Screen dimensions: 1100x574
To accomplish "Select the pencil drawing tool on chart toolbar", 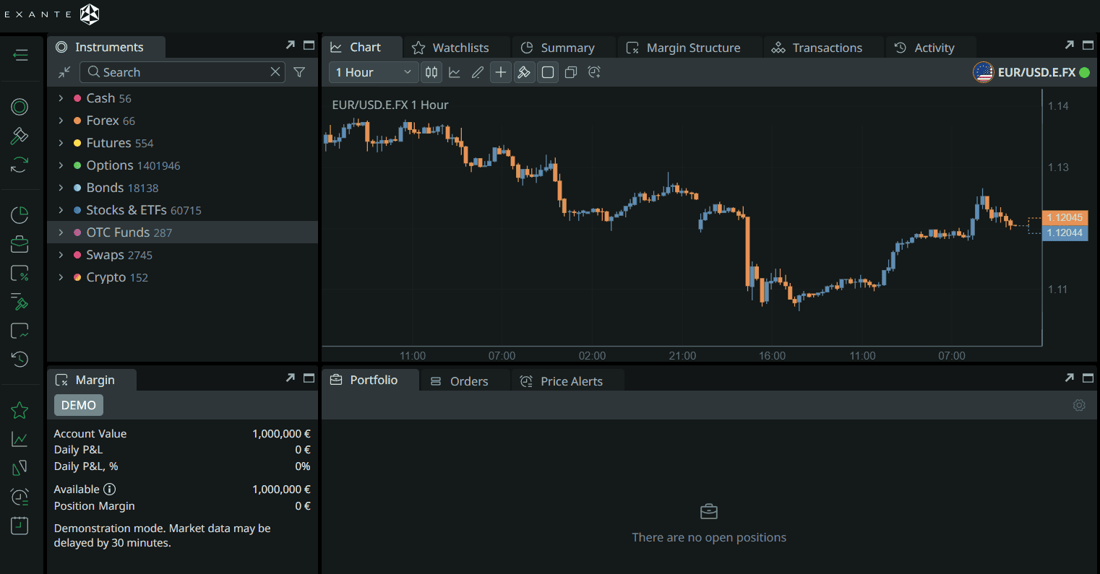I will pos(478,72).
